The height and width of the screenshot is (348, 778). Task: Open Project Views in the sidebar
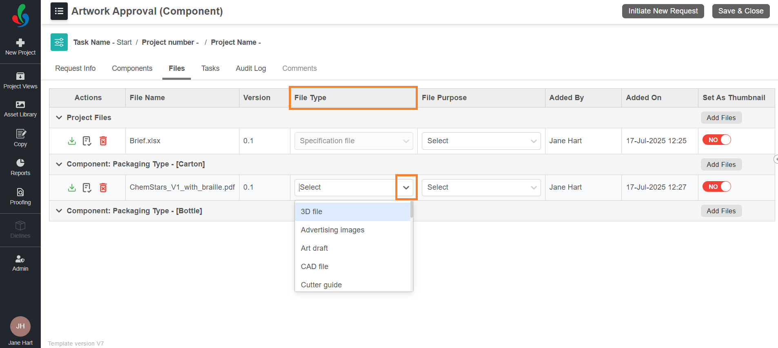20,81
